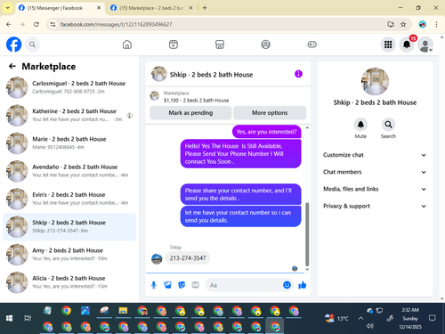Screen dimensions: 445x334
Task: Open the Groups icon in top bar
Action: click(x=265, y=45)
